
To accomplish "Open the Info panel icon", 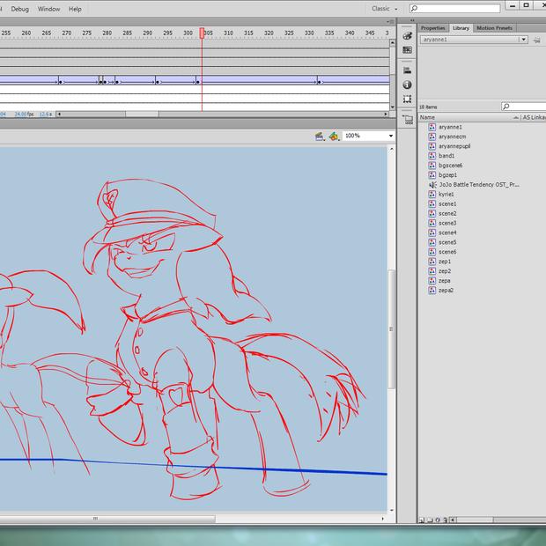I will (408, 85).
